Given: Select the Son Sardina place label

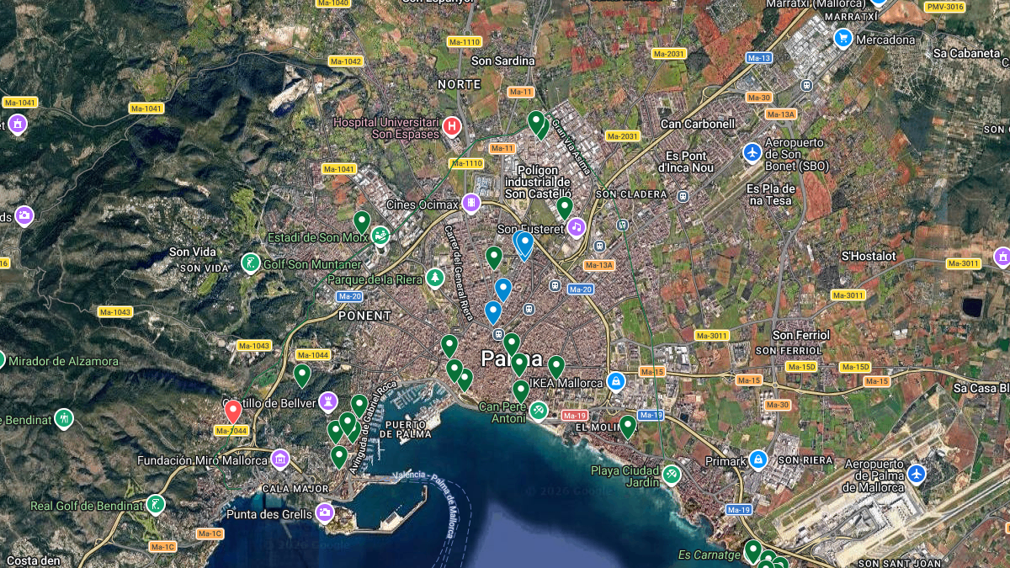Looking at the screenshot, I should pos(502,61).
